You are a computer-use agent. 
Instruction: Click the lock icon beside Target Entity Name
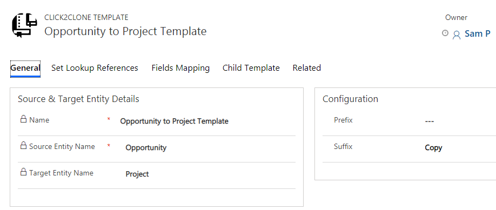[x=23, y=172]
